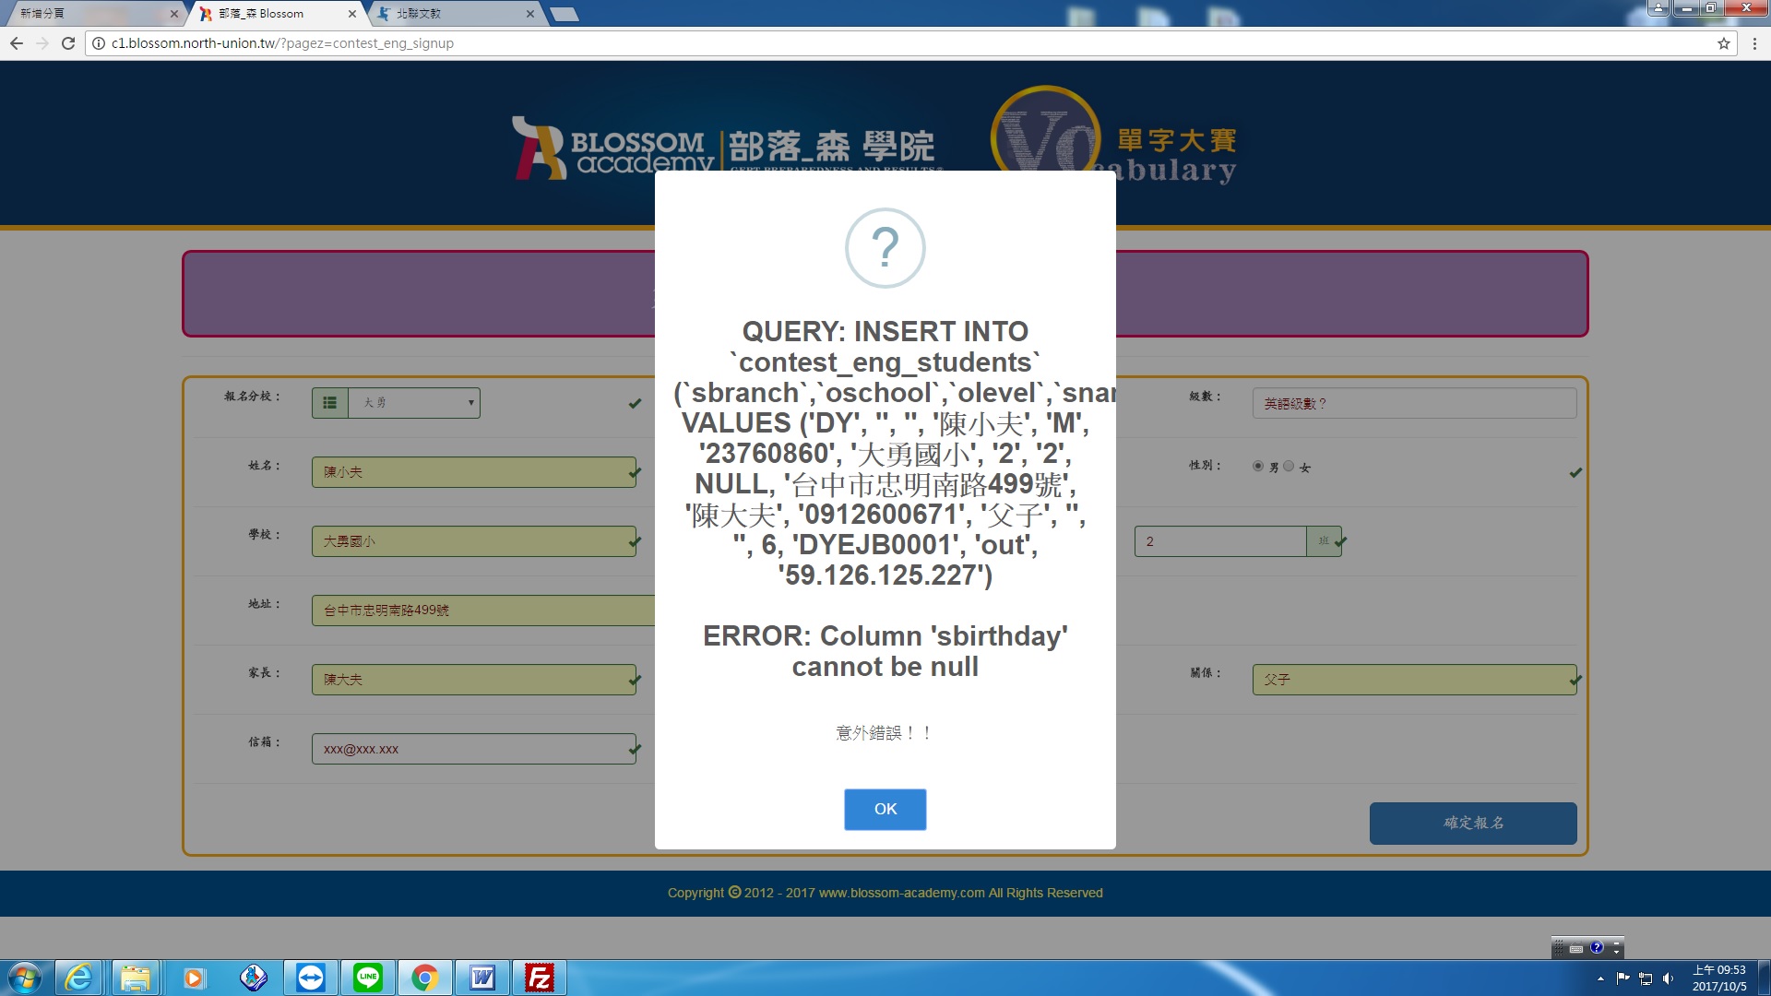Select the 男 radio button

tap(1258, 467)
